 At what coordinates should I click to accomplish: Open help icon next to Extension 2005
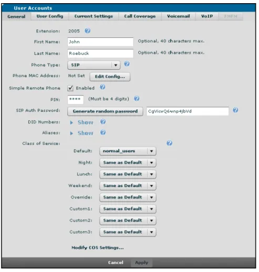pyautogui.click(x=87, y=31)
